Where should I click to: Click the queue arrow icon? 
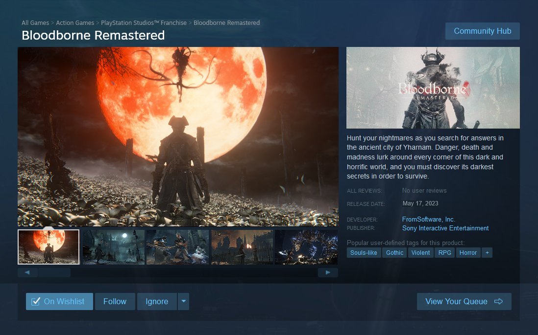click(498, 301)
